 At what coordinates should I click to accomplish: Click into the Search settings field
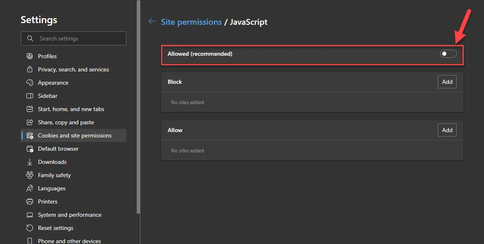coord(74,38)
